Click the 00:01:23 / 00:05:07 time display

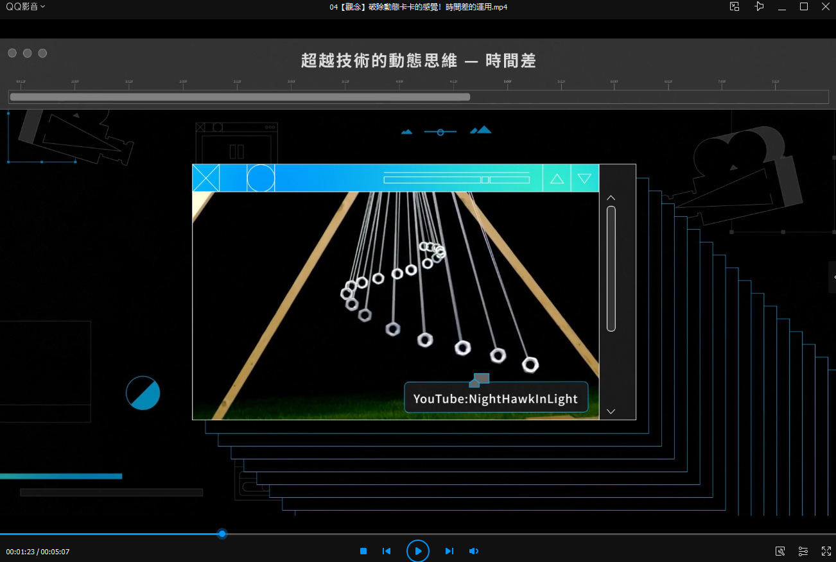(x=38, y=552)
